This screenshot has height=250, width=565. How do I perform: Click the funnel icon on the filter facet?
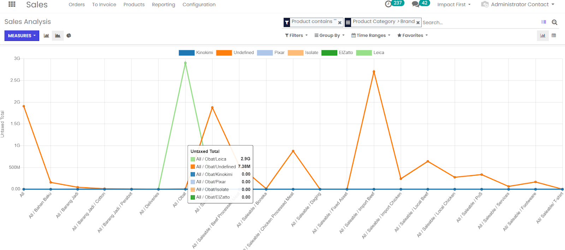tap(287, 23)
